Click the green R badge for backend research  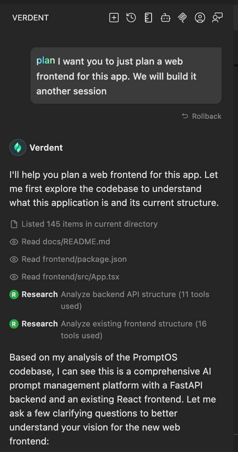coord(14,295)
